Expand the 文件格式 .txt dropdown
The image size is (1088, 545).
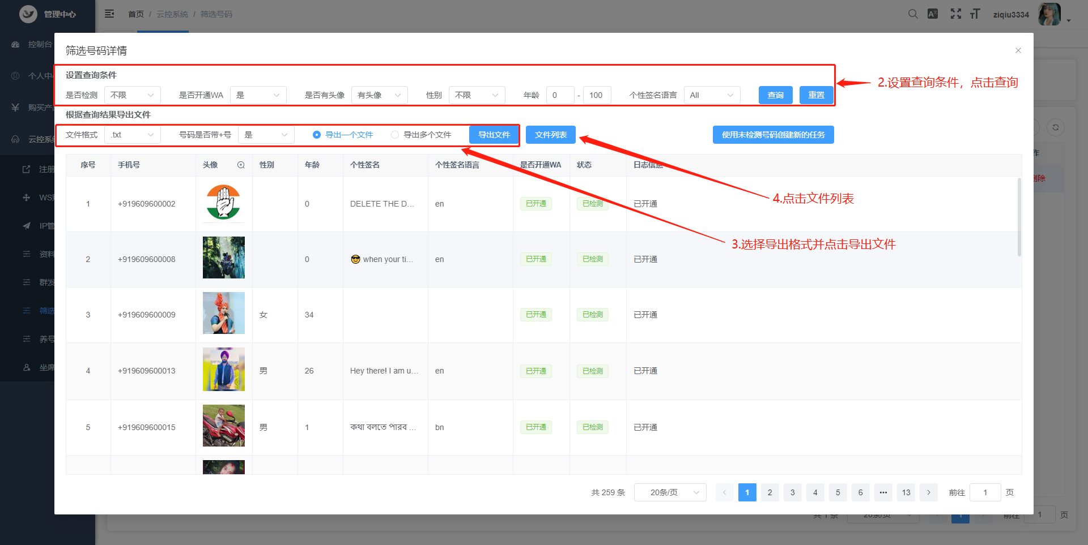coord(133,135)
